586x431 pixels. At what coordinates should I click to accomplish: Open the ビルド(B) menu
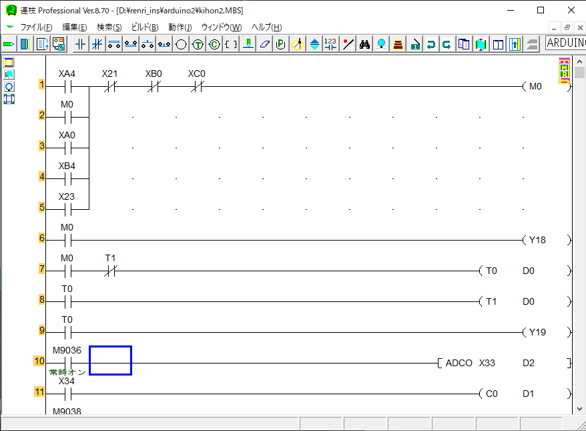click(145, 27)
